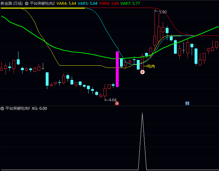Click the 新金路(日线) stock title
This screenshot has height=171, width=219.
(12, 3)
